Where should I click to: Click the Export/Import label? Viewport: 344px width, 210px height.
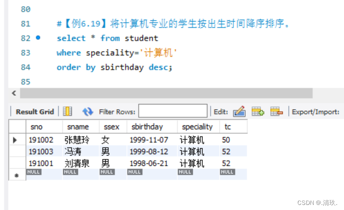315,112
